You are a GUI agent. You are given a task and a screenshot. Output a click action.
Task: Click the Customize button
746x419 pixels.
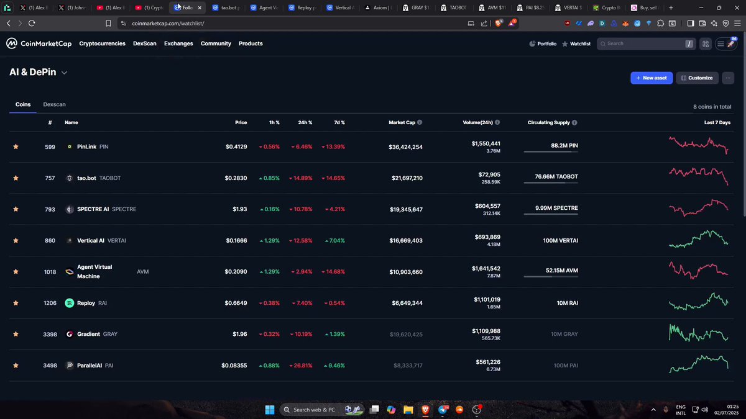point(697,78)
